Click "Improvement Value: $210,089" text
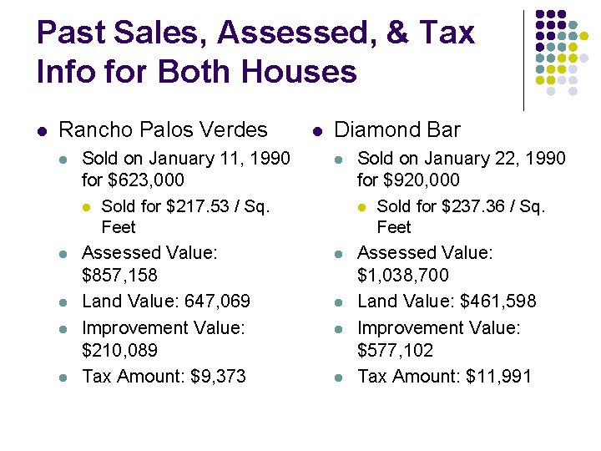This screenshot has width=601, height=451. tap(163, 338)
